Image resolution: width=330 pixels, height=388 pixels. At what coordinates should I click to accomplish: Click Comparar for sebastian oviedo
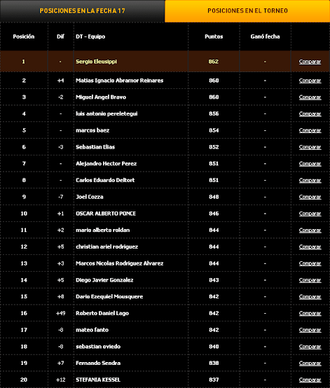click(x=310, y=347)
